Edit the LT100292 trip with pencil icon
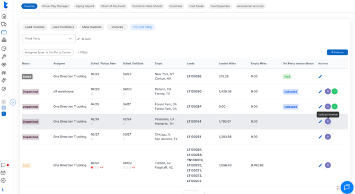This screenshot has width=355, height=194. [321, 76]
